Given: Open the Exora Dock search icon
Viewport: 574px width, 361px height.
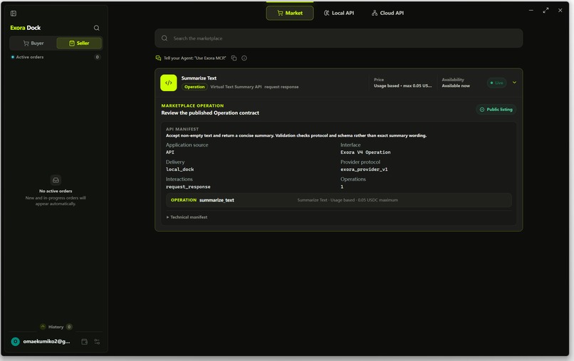Looking at the screenshot, I should click(x=97, y=28).
